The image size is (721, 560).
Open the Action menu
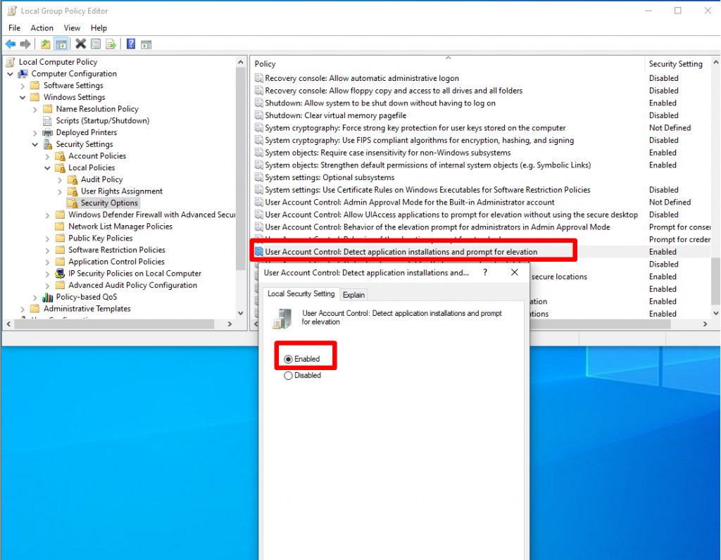(x=42, y=27)
